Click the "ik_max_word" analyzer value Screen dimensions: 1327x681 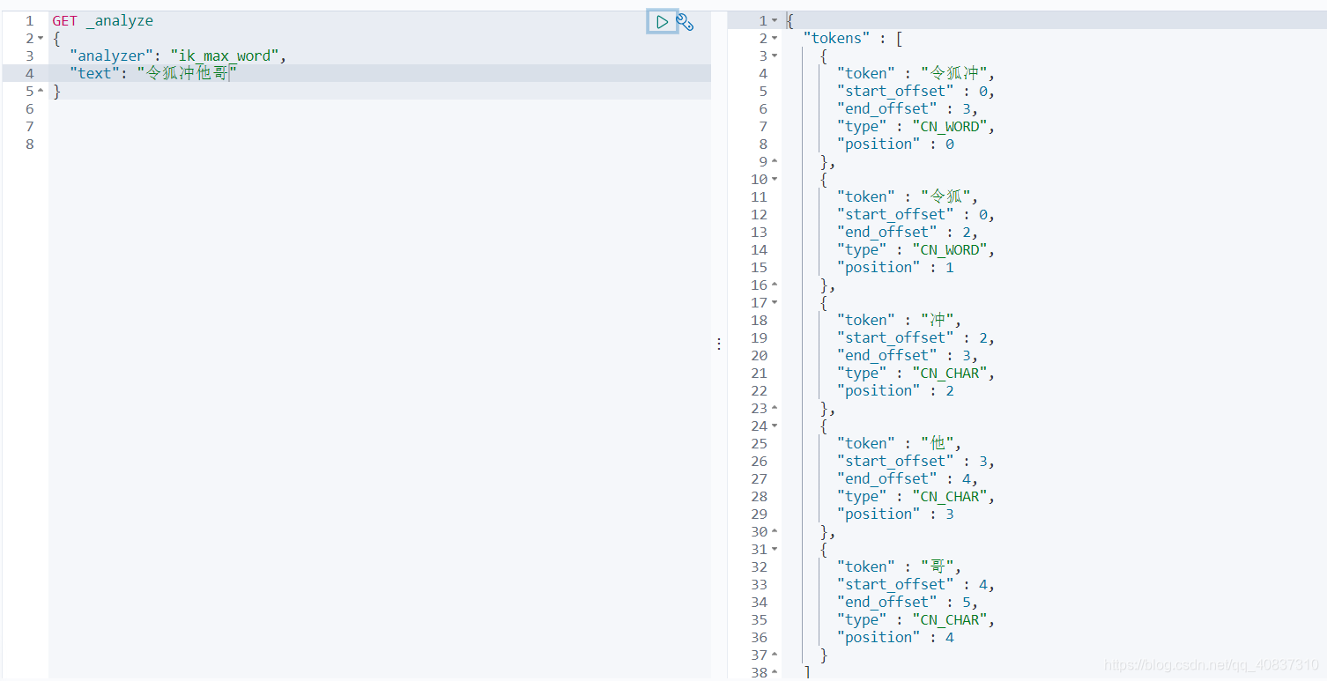[x=225, y=56]
